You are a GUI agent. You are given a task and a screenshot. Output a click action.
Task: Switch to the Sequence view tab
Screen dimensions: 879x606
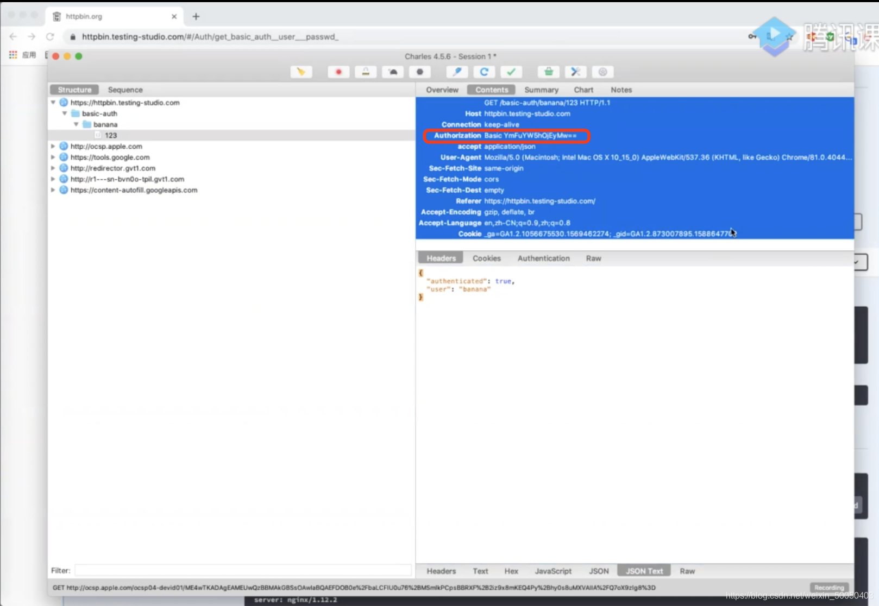125,90
